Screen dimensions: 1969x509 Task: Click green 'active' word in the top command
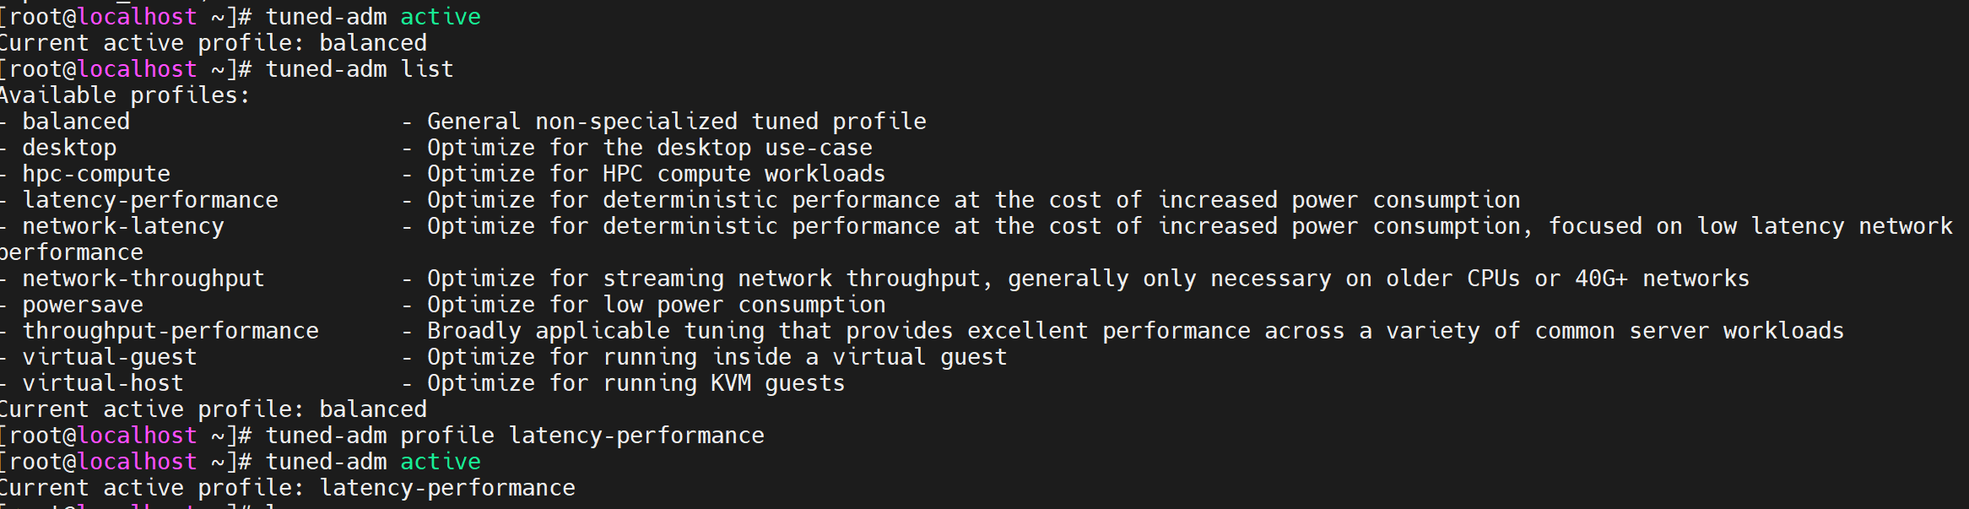click(441, 17)
